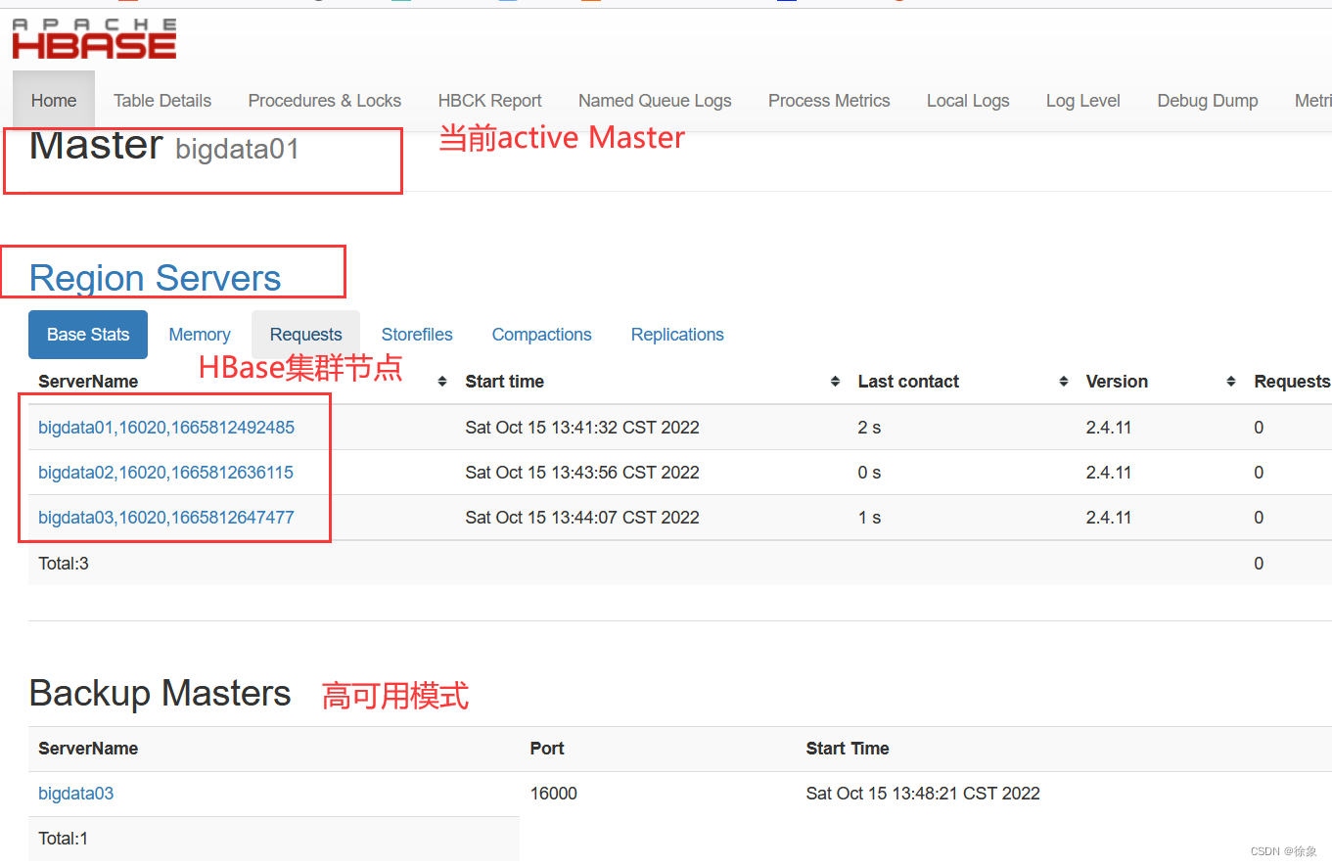Click the Start time column header
Screen dimensions: 1332x866
coord(505,382)
